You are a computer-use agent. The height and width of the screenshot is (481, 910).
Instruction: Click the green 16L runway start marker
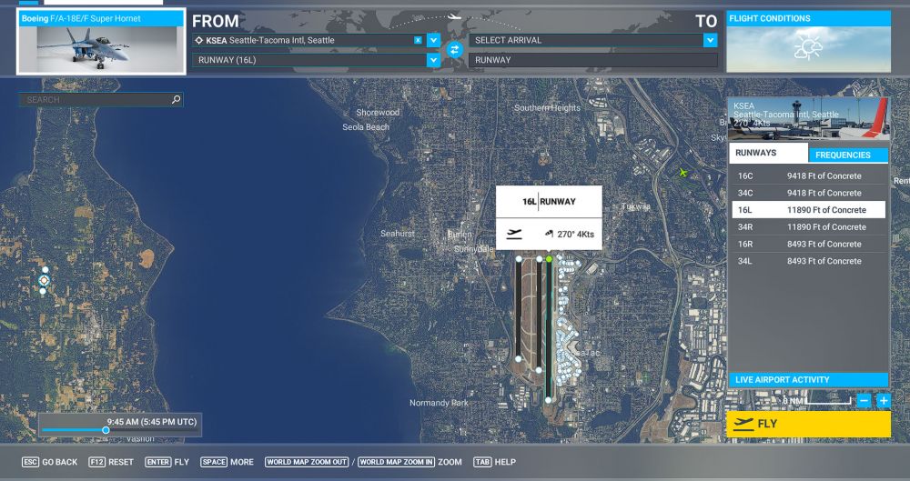click(549, 259)
